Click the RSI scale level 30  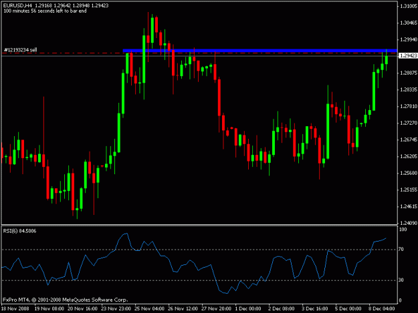pyautogui.click(x=401, y=280)
